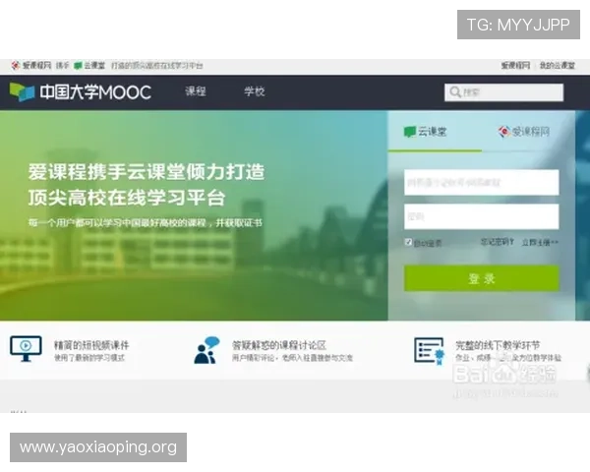The width and height of the screenshot is (590, 472).
Task: Click the search magnifier icon
Action: pyautogui.click(x=455, y=92)
